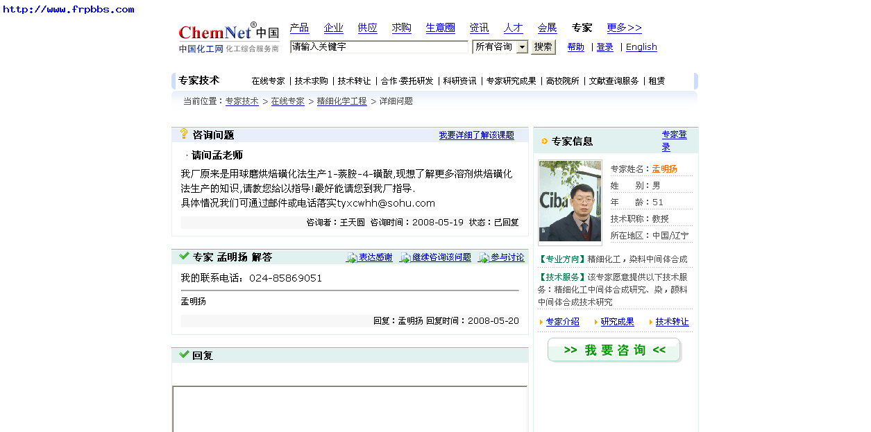
Task: Click the expert's Ciba photo
Action: point(569,200)
